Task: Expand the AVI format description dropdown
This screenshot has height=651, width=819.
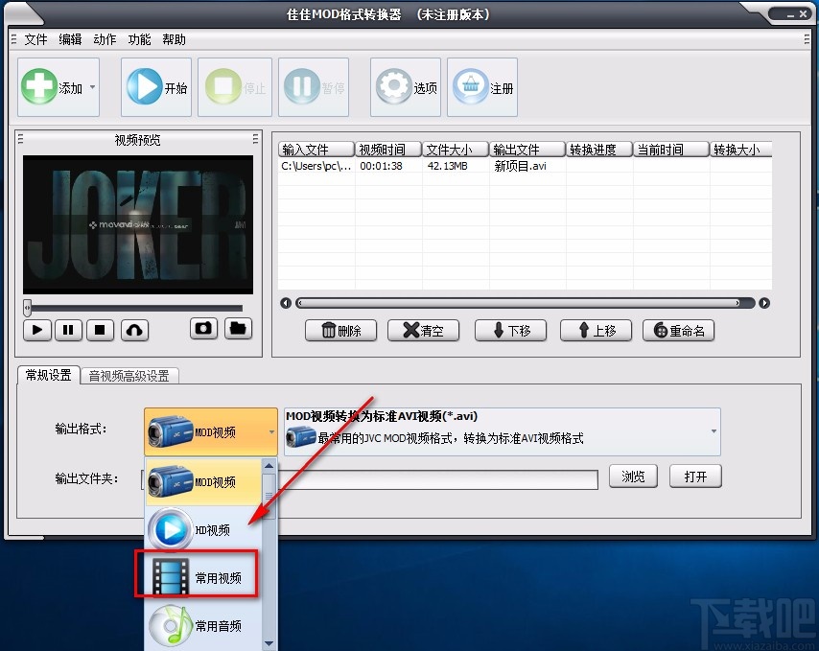Action: tap(714, 431)
